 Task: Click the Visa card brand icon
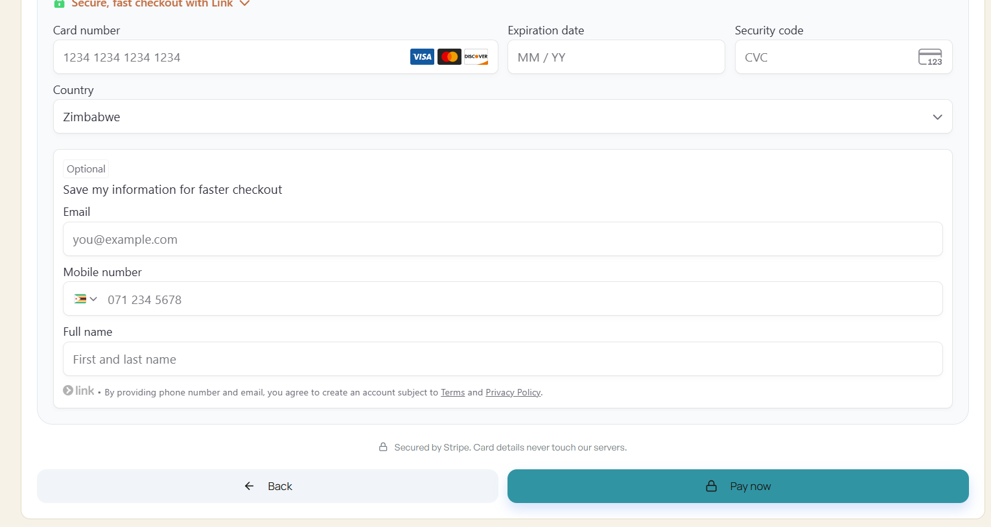tap(422, 57)
